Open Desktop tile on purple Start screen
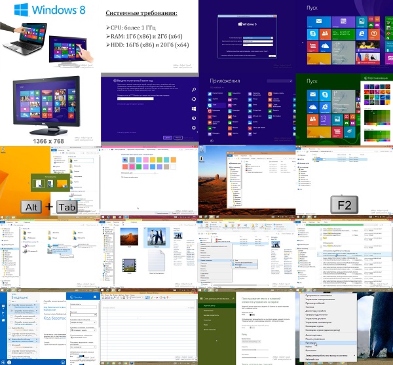 tap(319, 59)
